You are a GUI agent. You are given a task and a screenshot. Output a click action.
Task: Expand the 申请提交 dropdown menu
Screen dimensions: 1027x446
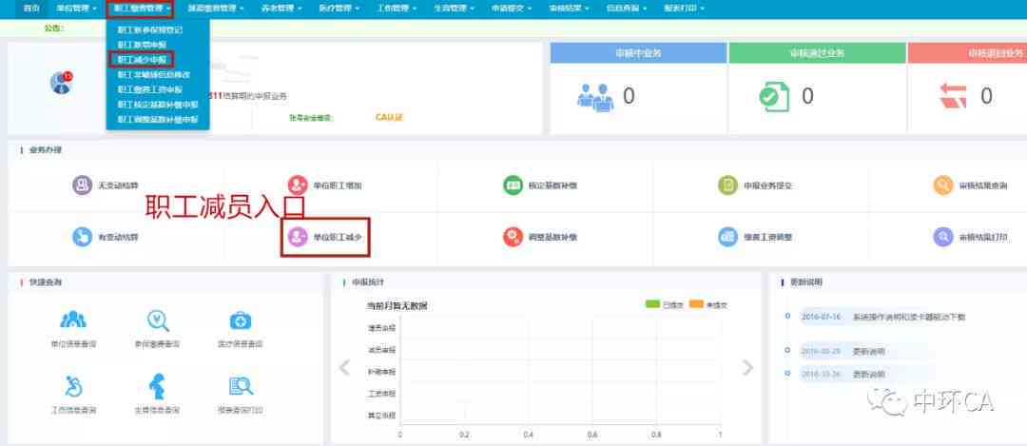coord(512,9)
